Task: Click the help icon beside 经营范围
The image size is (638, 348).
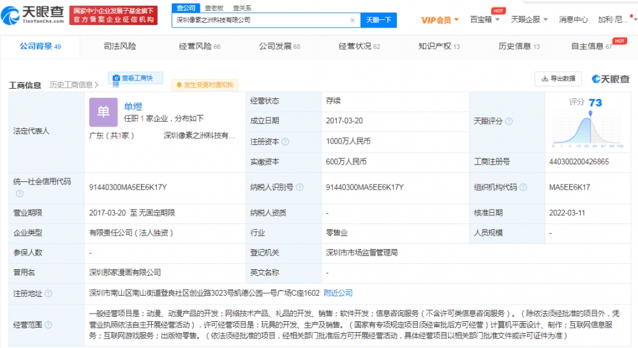Action: (x=48, y=325)
